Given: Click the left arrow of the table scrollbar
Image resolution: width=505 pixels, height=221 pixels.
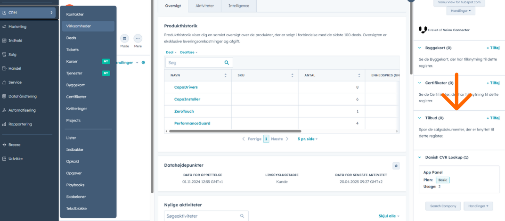Looking at the screenshot, I should click(166, 131).
